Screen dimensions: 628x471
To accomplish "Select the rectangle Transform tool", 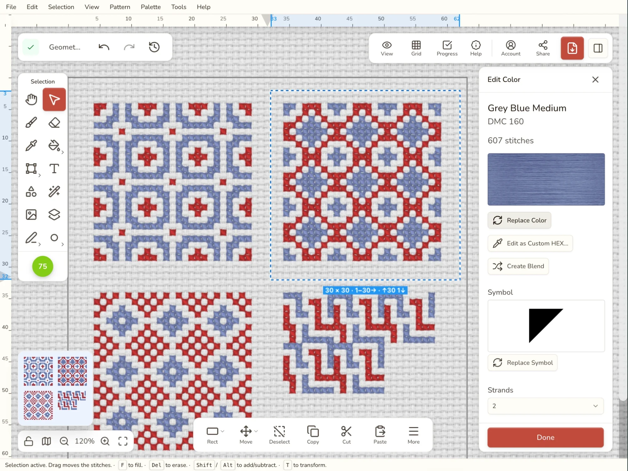I will 31,169.
